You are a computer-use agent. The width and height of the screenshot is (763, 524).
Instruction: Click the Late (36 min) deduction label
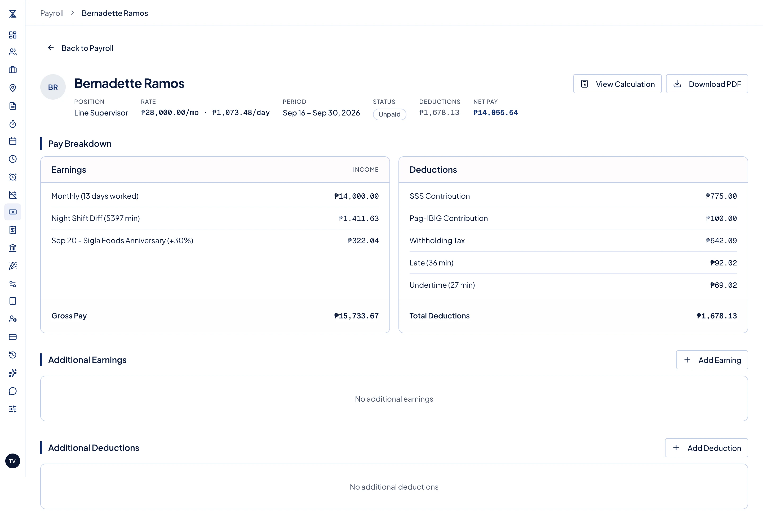(431, 263)
